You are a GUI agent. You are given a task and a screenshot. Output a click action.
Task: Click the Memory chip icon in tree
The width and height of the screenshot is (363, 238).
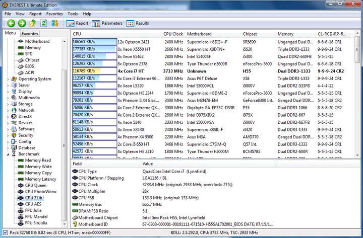(x=21, y=48)
